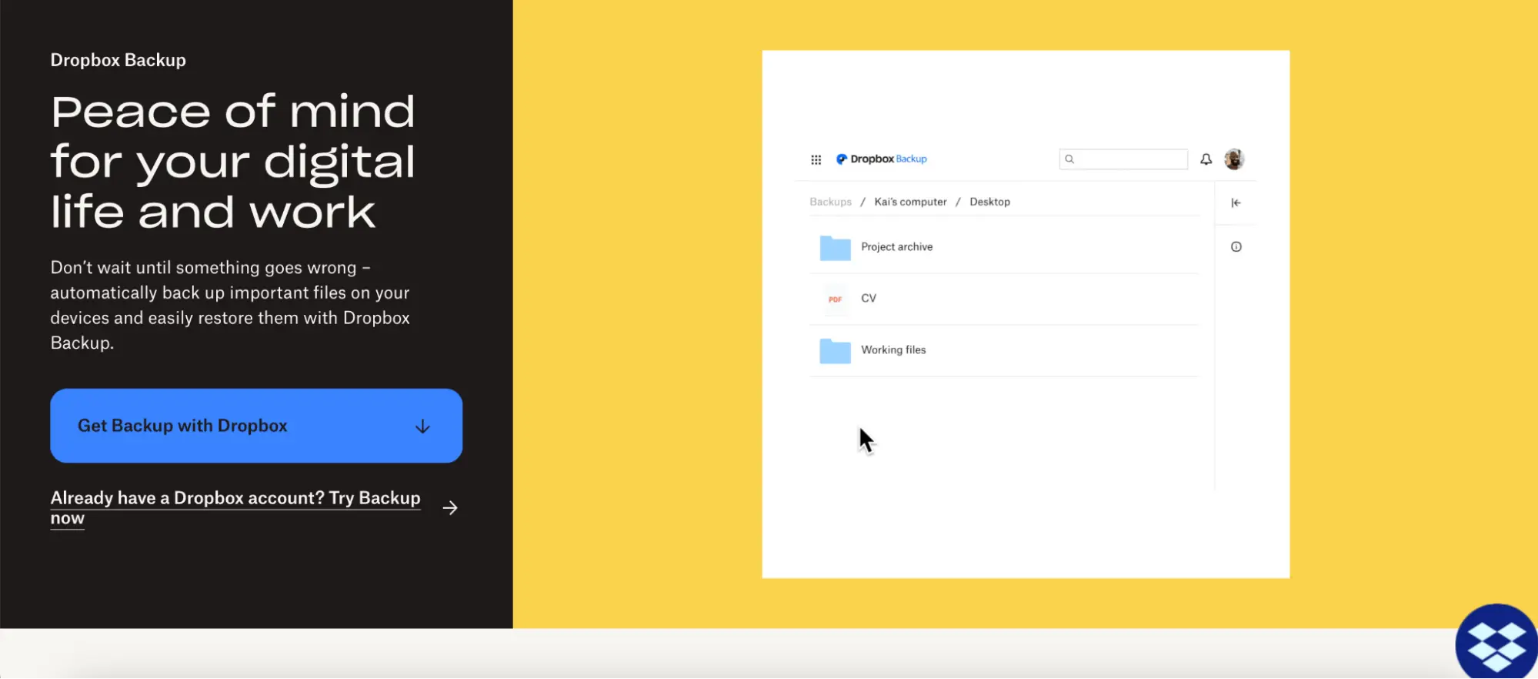Select the Working files name
Screen dimensions: 1538x679
[893, 350]
